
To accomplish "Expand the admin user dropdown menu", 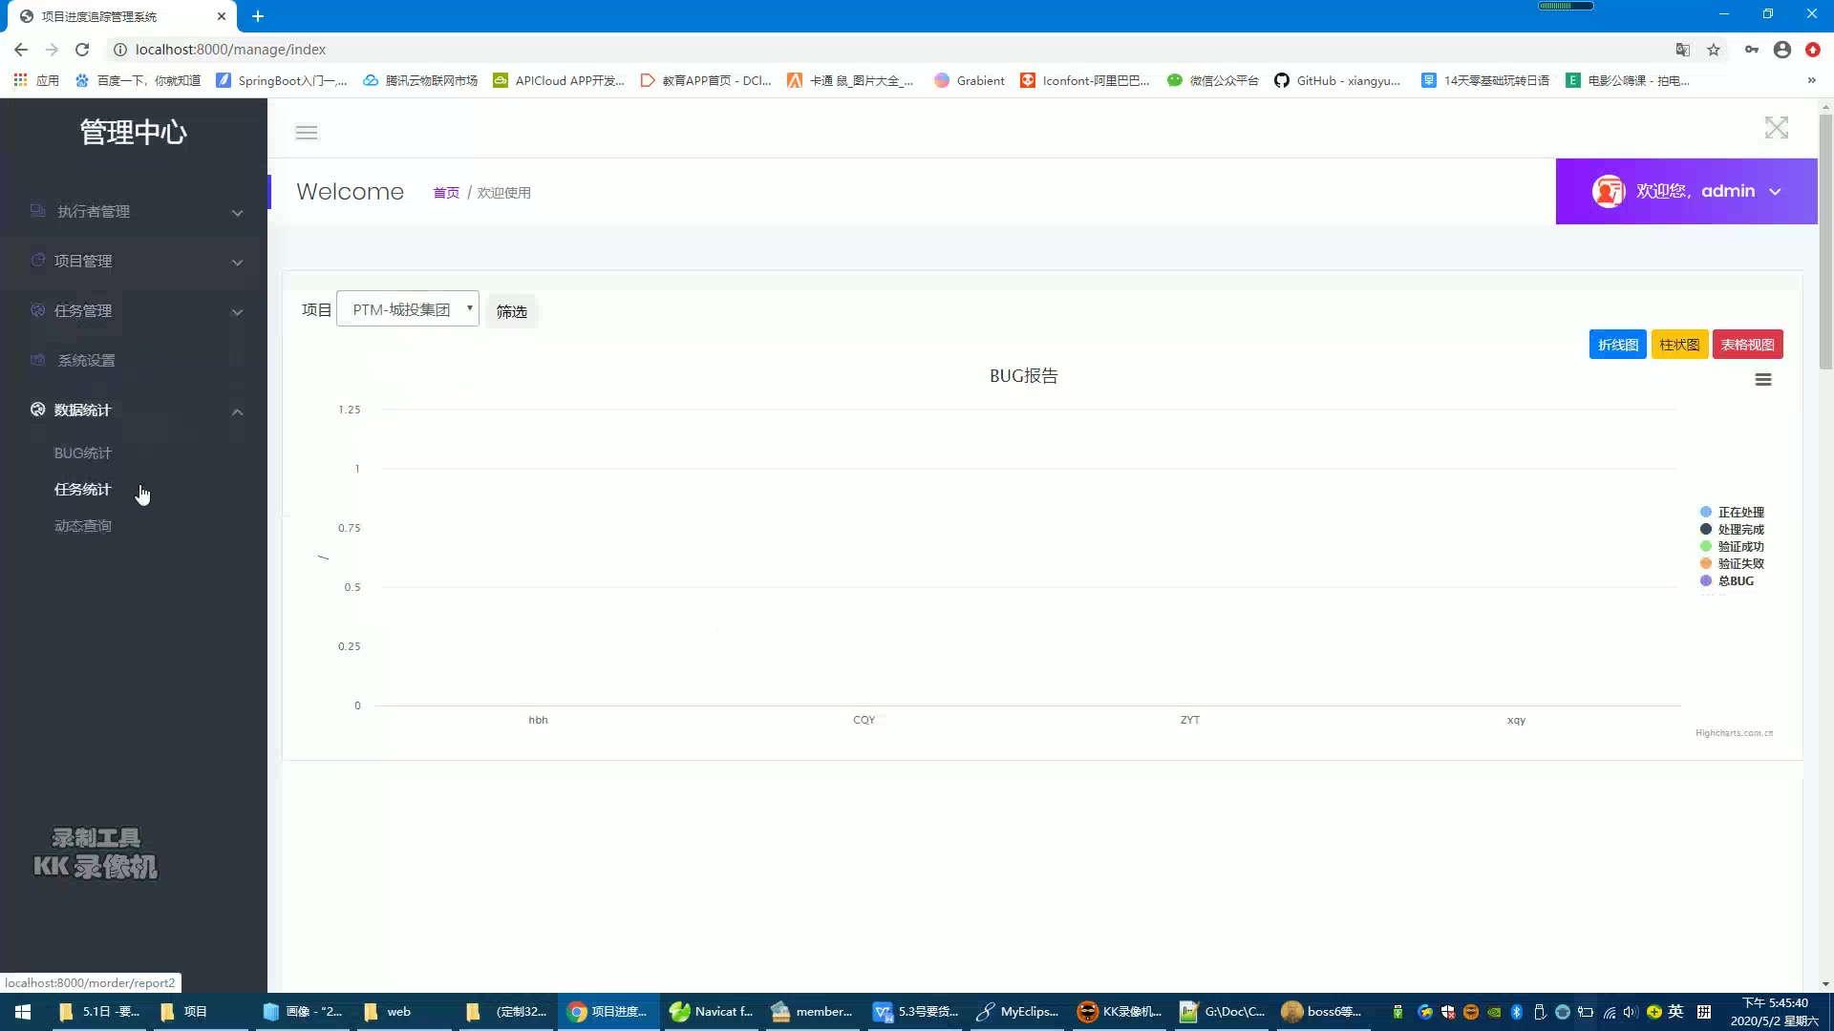I will [1776, 191].
